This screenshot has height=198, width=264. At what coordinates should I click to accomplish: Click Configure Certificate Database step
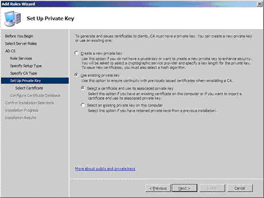[36, 95]
